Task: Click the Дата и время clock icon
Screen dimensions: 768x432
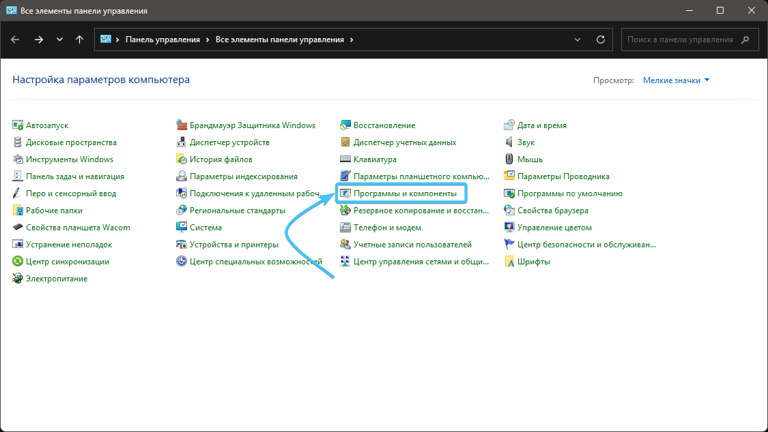Action: 509,125
